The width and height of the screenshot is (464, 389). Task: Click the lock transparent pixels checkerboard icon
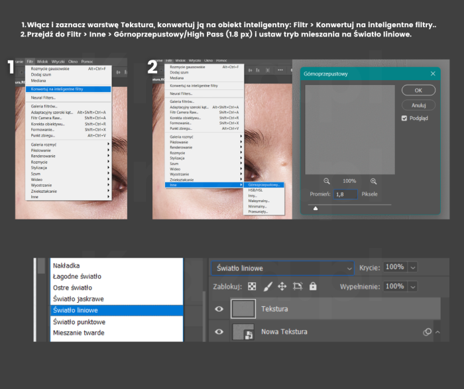point(252,286)
